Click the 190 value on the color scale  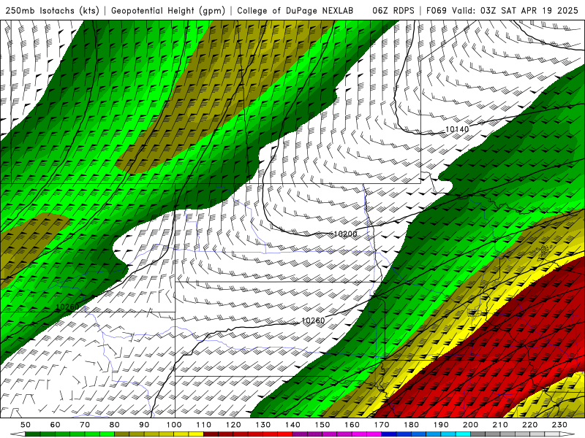tap(441, 425)
